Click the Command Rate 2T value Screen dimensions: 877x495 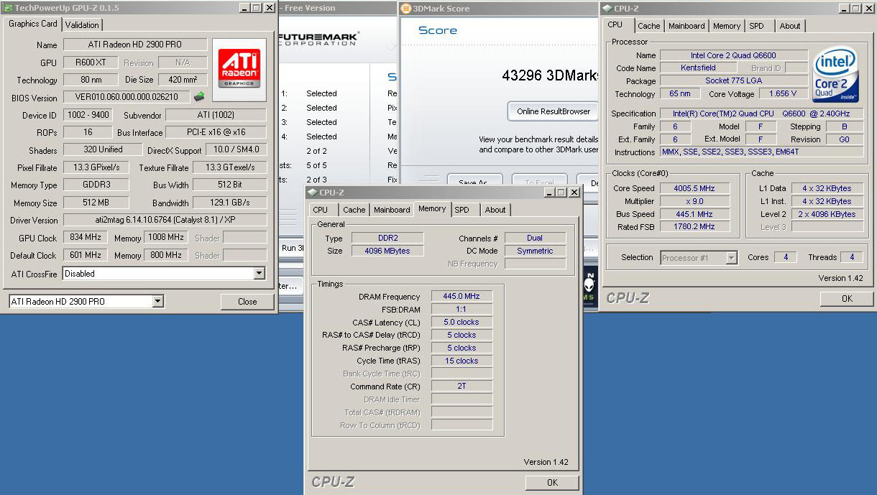(x=462, y=387)
